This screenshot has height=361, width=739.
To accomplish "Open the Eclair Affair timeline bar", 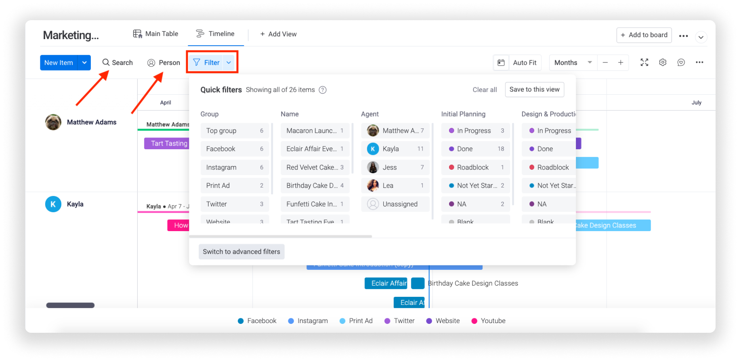I will pyautogui.click(x=386, y=283).
